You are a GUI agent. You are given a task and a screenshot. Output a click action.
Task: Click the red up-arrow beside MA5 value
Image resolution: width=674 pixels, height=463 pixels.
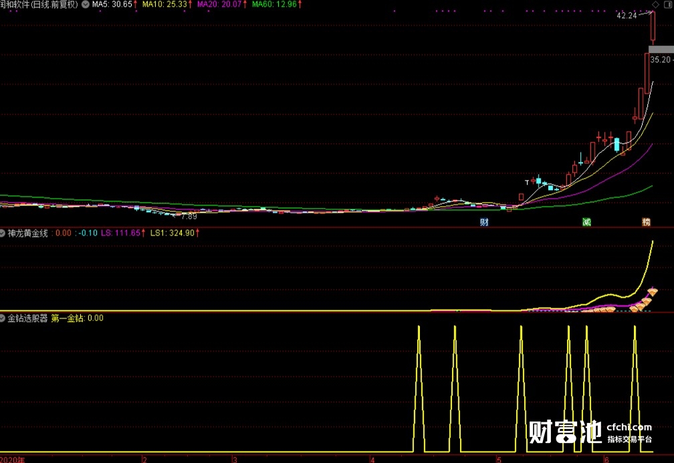[134, 4]
